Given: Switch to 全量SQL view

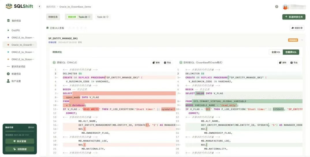Looking at the screenshot, I should point(276,52).
